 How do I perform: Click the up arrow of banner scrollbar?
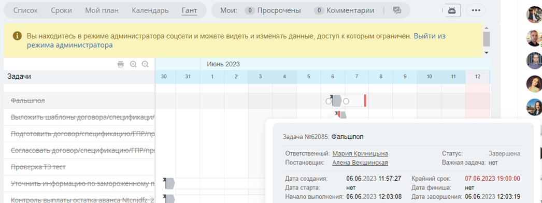point(487,28)
